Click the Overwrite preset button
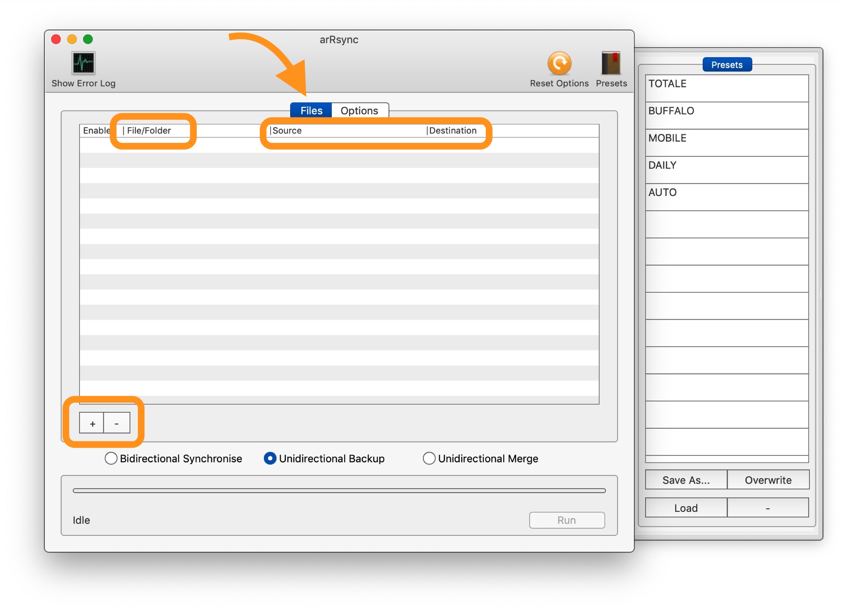The height and width of the screenshot is (611, 841). (x=768, y=480)
